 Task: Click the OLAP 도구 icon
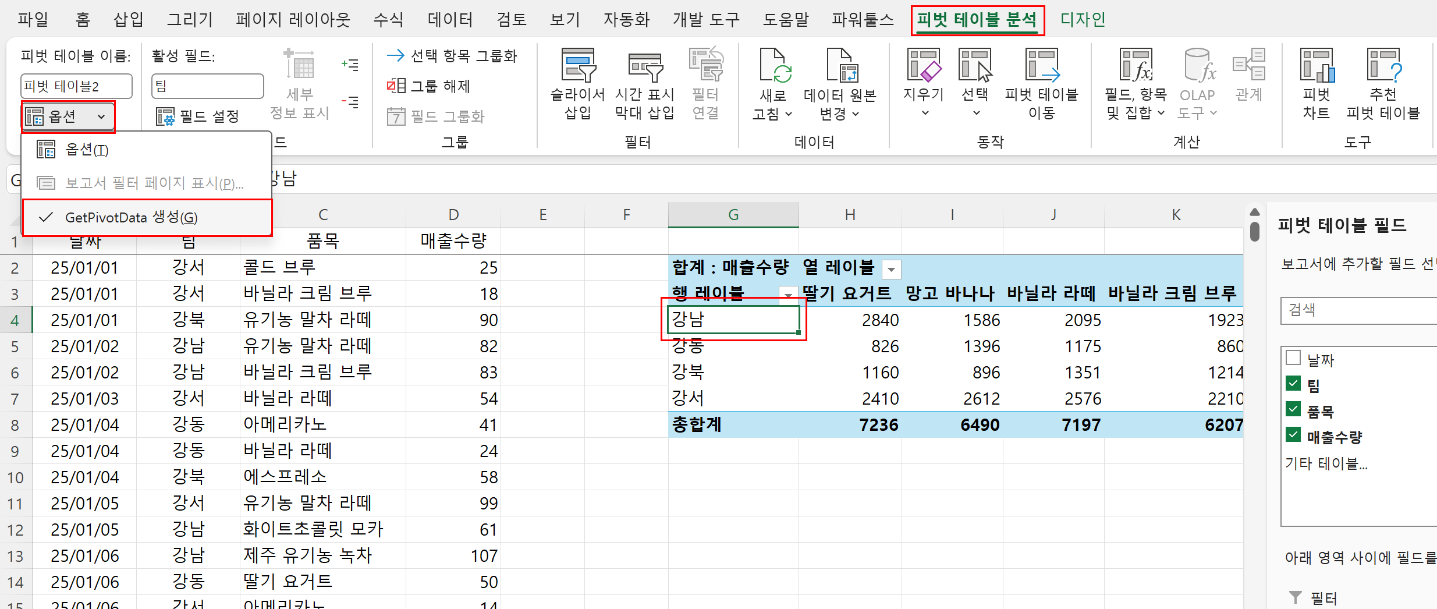click(x=1200, y=65)
